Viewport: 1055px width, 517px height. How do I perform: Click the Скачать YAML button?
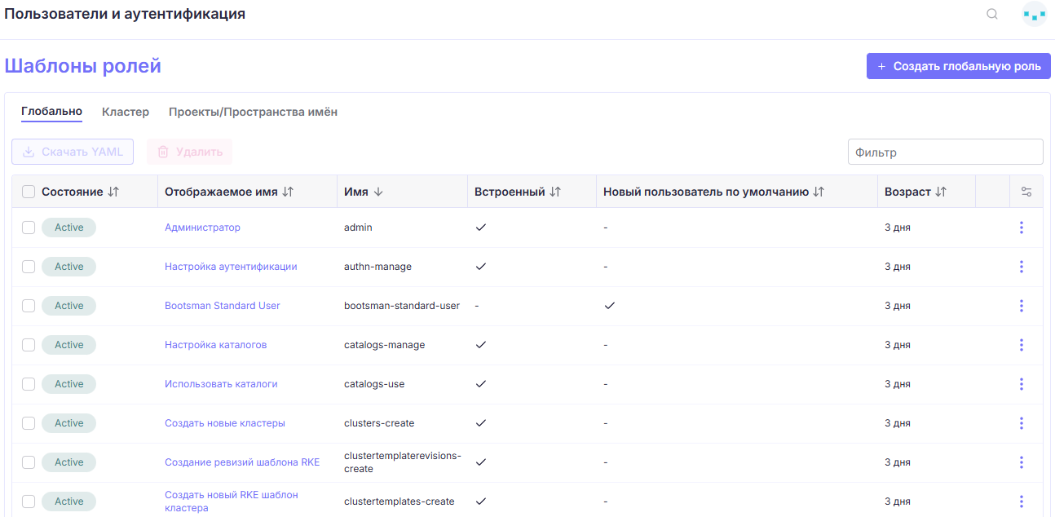(x=73, y=152)
